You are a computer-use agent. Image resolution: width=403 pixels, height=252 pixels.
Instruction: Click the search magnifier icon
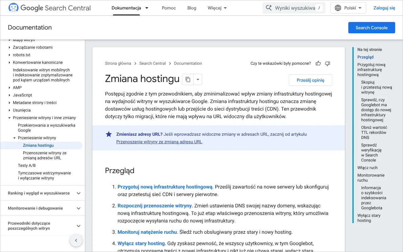[x=269, y=8]
